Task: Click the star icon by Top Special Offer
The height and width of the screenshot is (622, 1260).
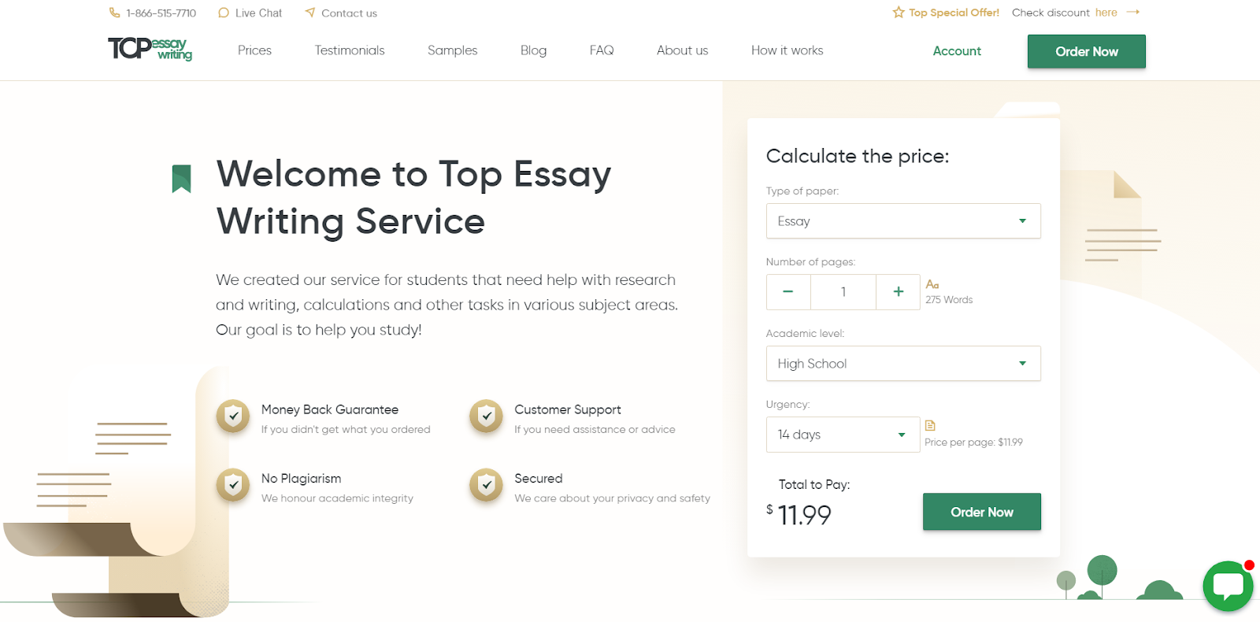Action: click(898, 13)
